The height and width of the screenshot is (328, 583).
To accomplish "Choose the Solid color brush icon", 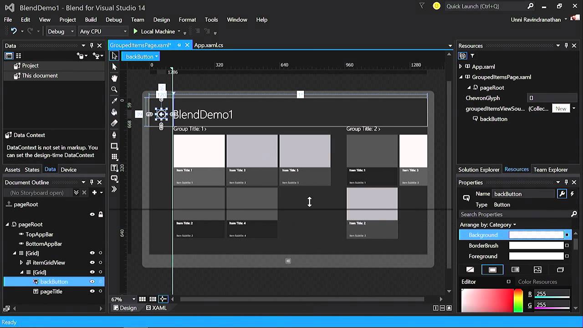I will pos(492,270).
